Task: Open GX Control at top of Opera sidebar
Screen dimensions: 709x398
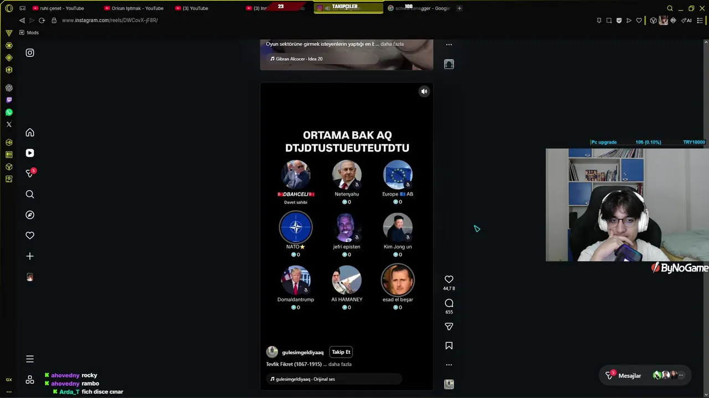Action: click(x=9, y=33)
